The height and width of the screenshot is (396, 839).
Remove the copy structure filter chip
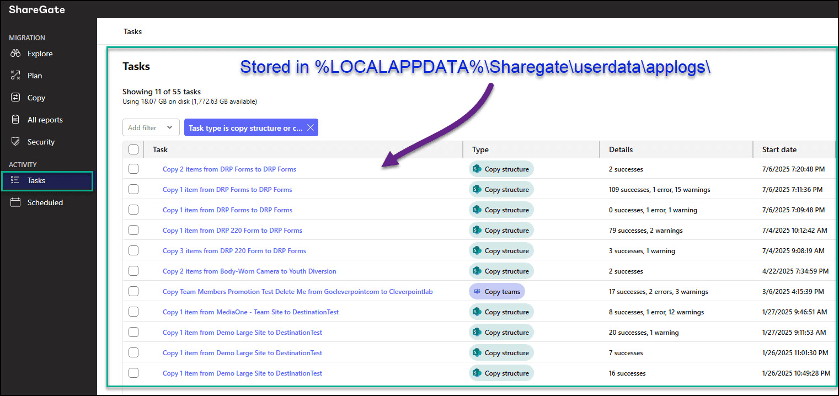pyautogui.click(x=311, y=127)
